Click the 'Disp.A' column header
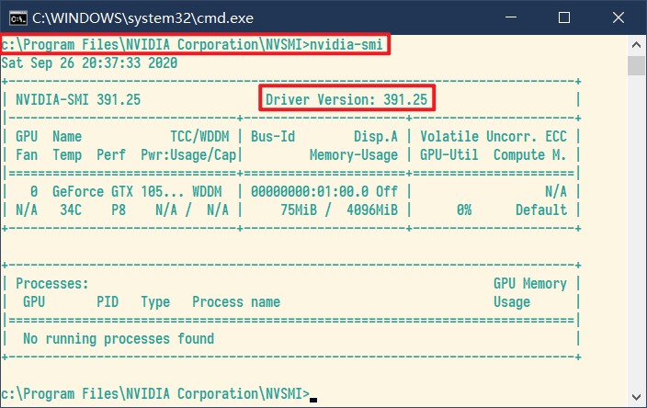The image size is (647, 408). pyautogui.click(x=376, y=136)
